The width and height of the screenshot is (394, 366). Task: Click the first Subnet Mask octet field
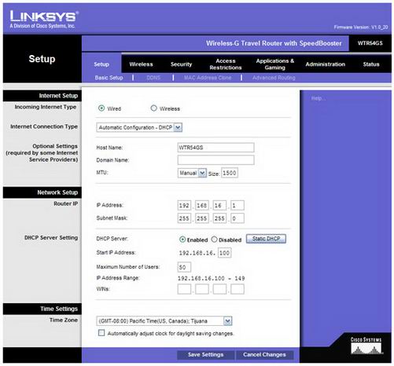point(184,218)
